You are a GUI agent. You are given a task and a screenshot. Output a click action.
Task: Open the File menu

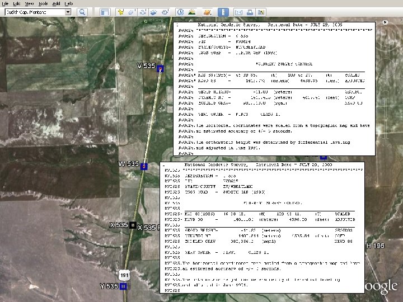pyautogui.click(x=5, y=3)
